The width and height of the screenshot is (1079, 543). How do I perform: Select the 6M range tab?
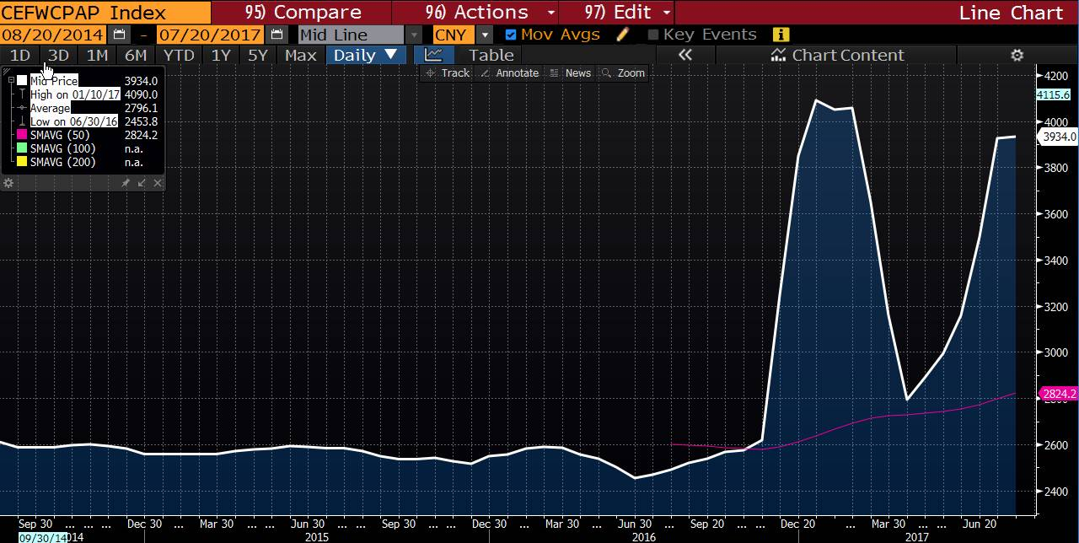pyautogui.click(x=135, y=55)
